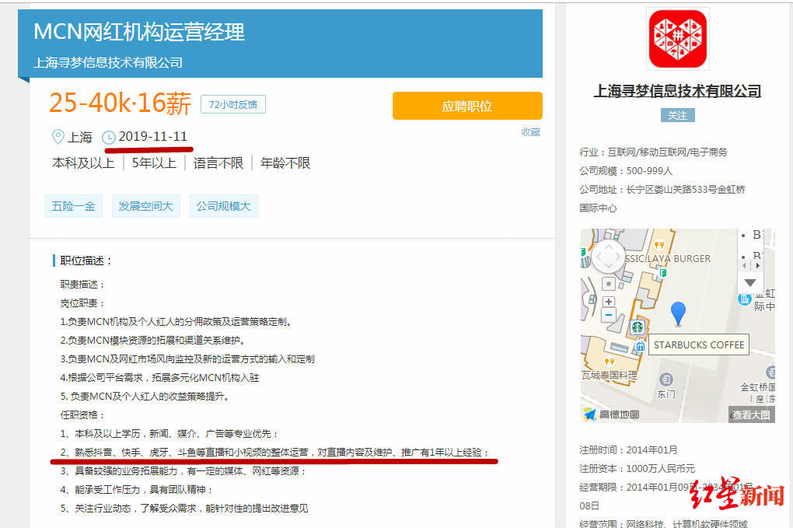Click the blue building icon near 金虹

(745, 299)
